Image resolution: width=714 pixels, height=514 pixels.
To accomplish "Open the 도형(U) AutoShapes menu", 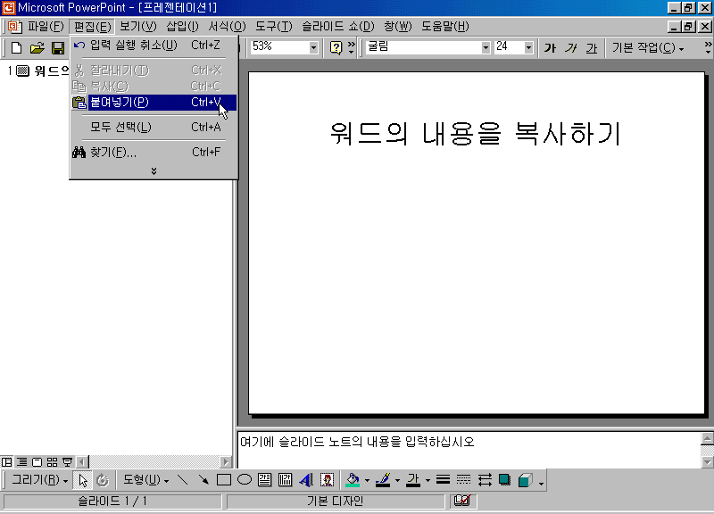I will pyautogui.click(x=145, y=480).
